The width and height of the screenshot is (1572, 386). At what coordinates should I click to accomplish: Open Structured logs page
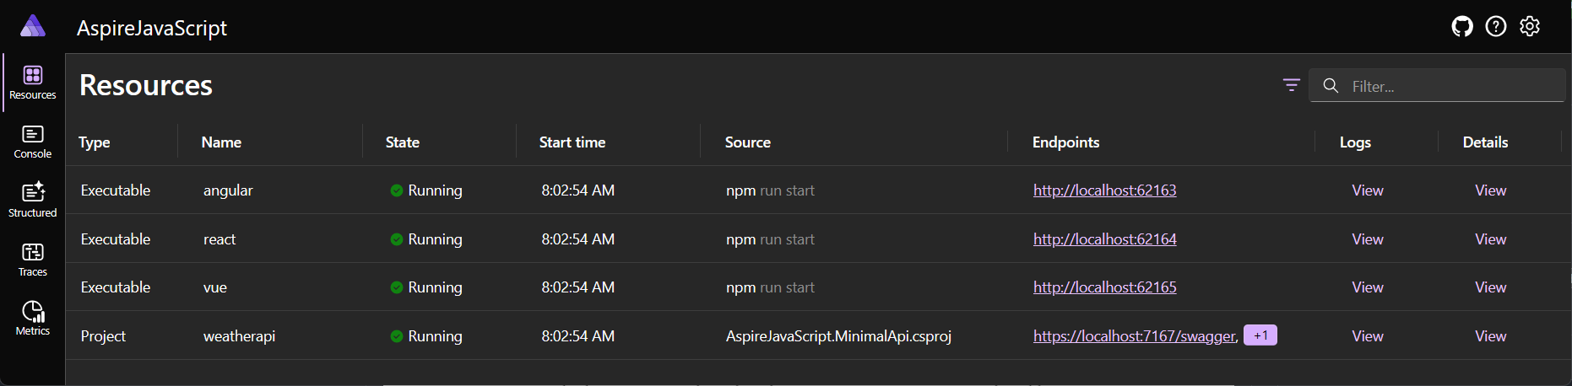click(33, 201)
